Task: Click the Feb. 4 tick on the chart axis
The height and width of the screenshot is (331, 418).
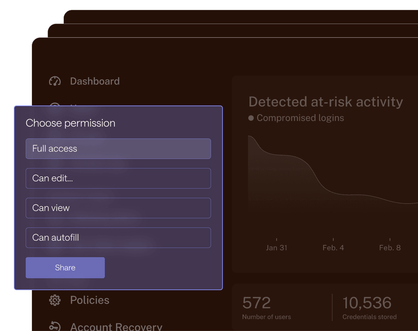Action: [333, 240]
